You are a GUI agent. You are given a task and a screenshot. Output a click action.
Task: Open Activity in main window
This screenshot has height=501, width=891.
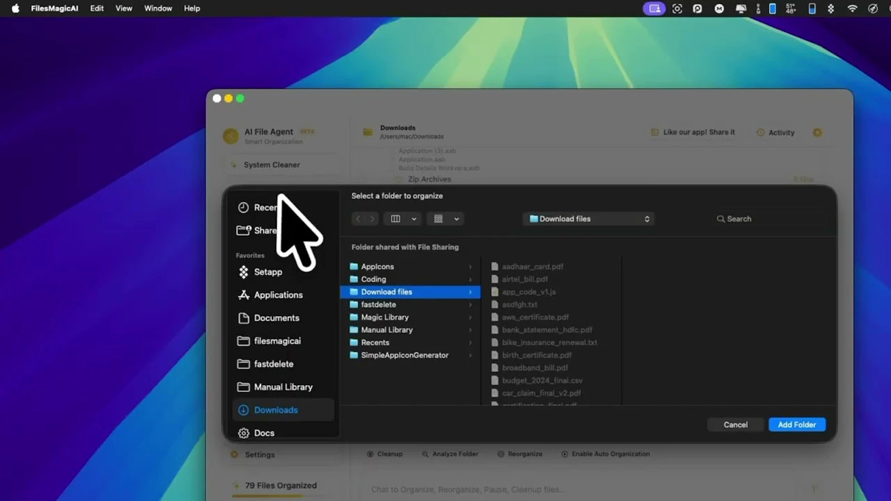[x=776, y=132]
